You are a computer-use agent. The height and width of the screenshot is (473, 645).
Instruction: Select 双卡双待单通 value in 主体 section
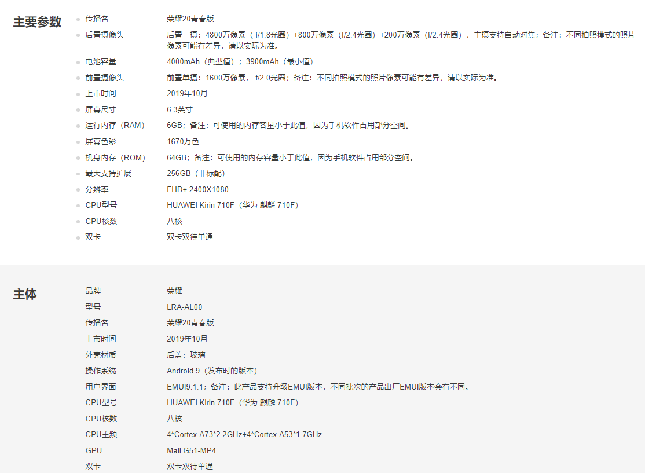click(190, 466)
